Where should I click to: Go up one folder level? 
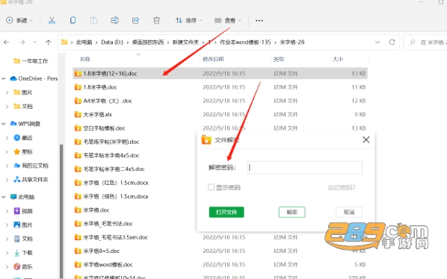tap(48, 43)
